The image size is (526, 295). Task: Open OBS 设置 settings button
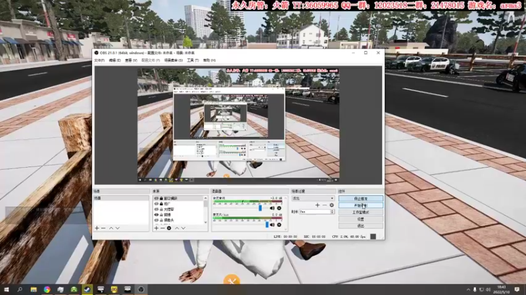(x=360, y=219)
